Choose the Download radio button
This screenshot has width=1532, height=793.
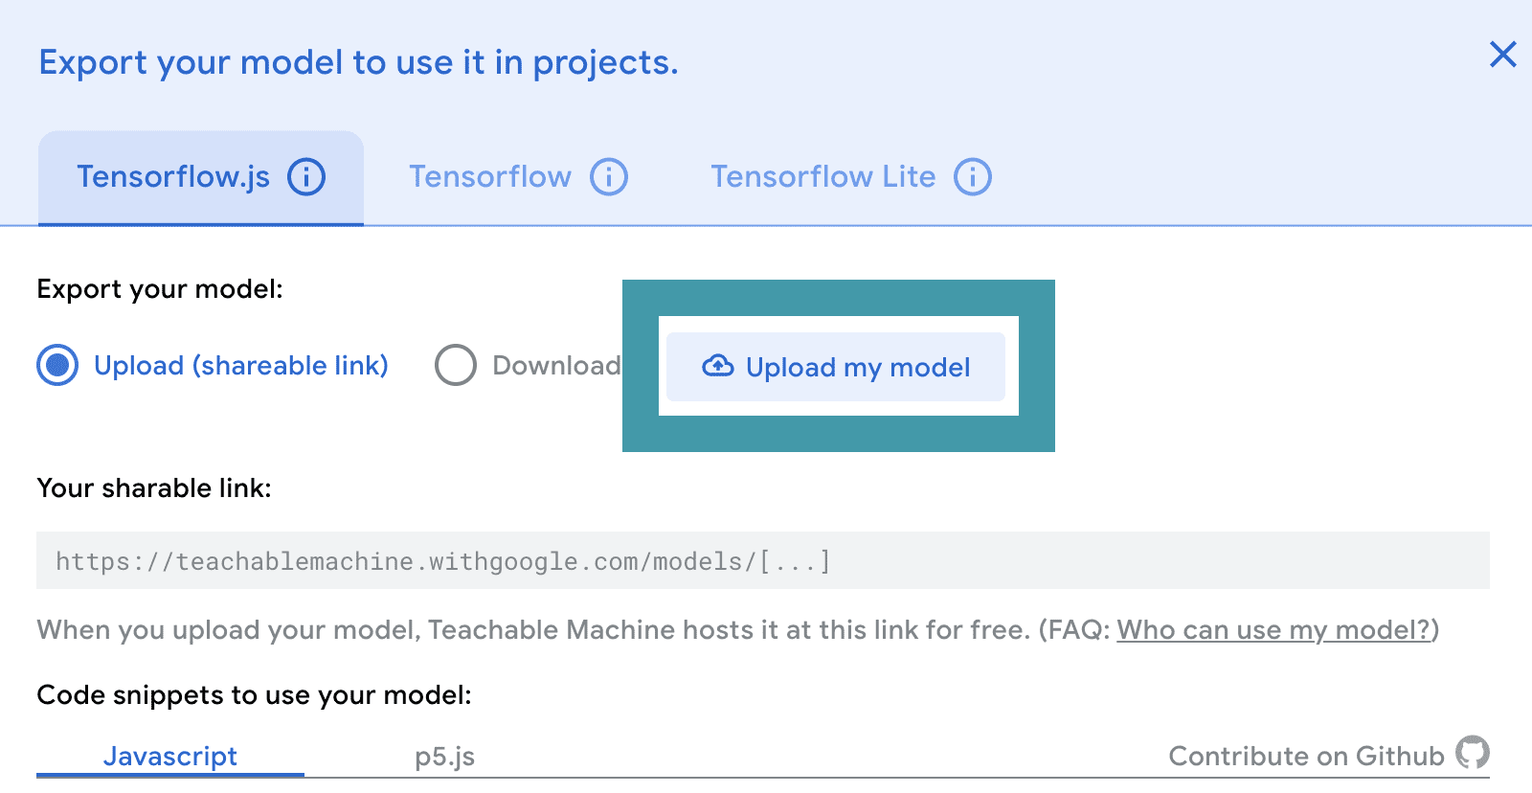click(x=456, y=365)
